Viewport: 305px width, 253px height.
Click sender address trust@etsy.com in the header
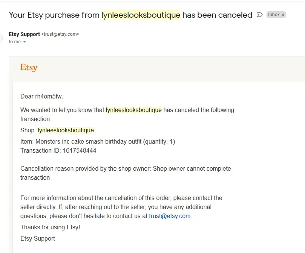tap(60, 34)
